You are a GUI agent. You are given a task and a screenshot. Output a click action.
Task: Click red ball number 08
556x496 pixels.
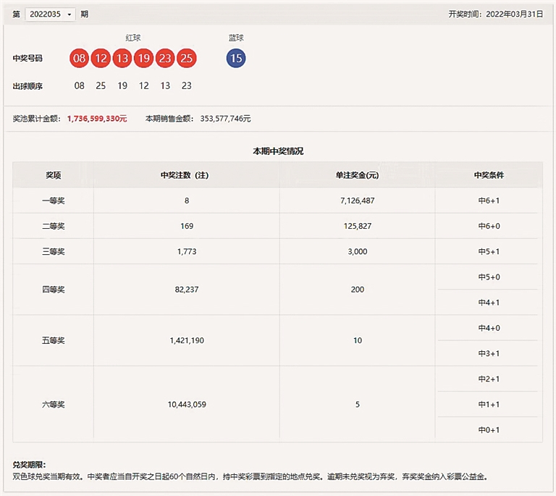pos(80,58)
